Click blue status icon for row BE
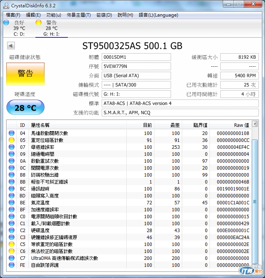265x278 pixels. pos(12,202)
